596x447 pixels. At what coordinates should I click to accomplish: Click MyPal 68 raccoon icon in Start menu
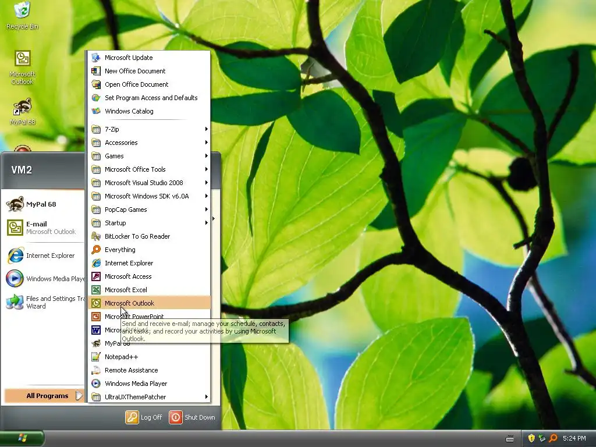click(x=15, y=204)
